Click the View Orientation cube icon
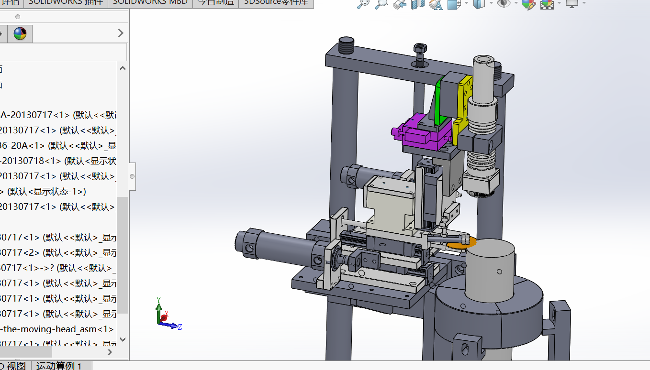The width and height of the screenshot is (650, 370). coord(454,4)
